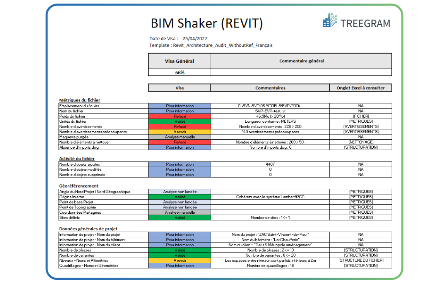Select Point de base Projet row label
Screen dimensions: 448x283
pos(103,202)
